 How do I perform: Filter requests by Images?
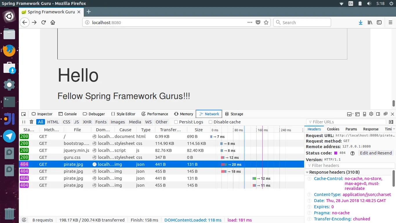118,122
